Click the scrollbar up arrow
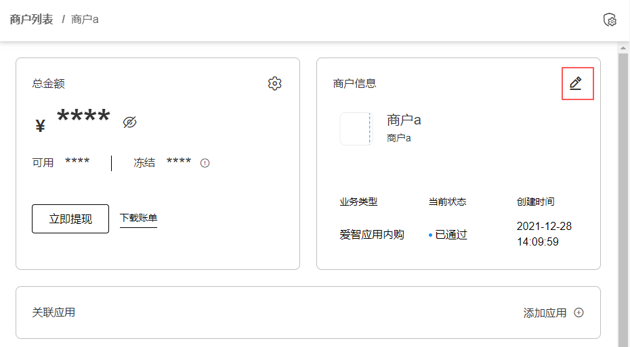The width and height of the screenshot is (630, 347). point(623,48)
